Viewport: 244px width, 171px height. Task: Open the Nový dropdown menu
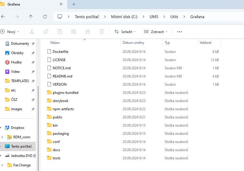tap(10, 32)
